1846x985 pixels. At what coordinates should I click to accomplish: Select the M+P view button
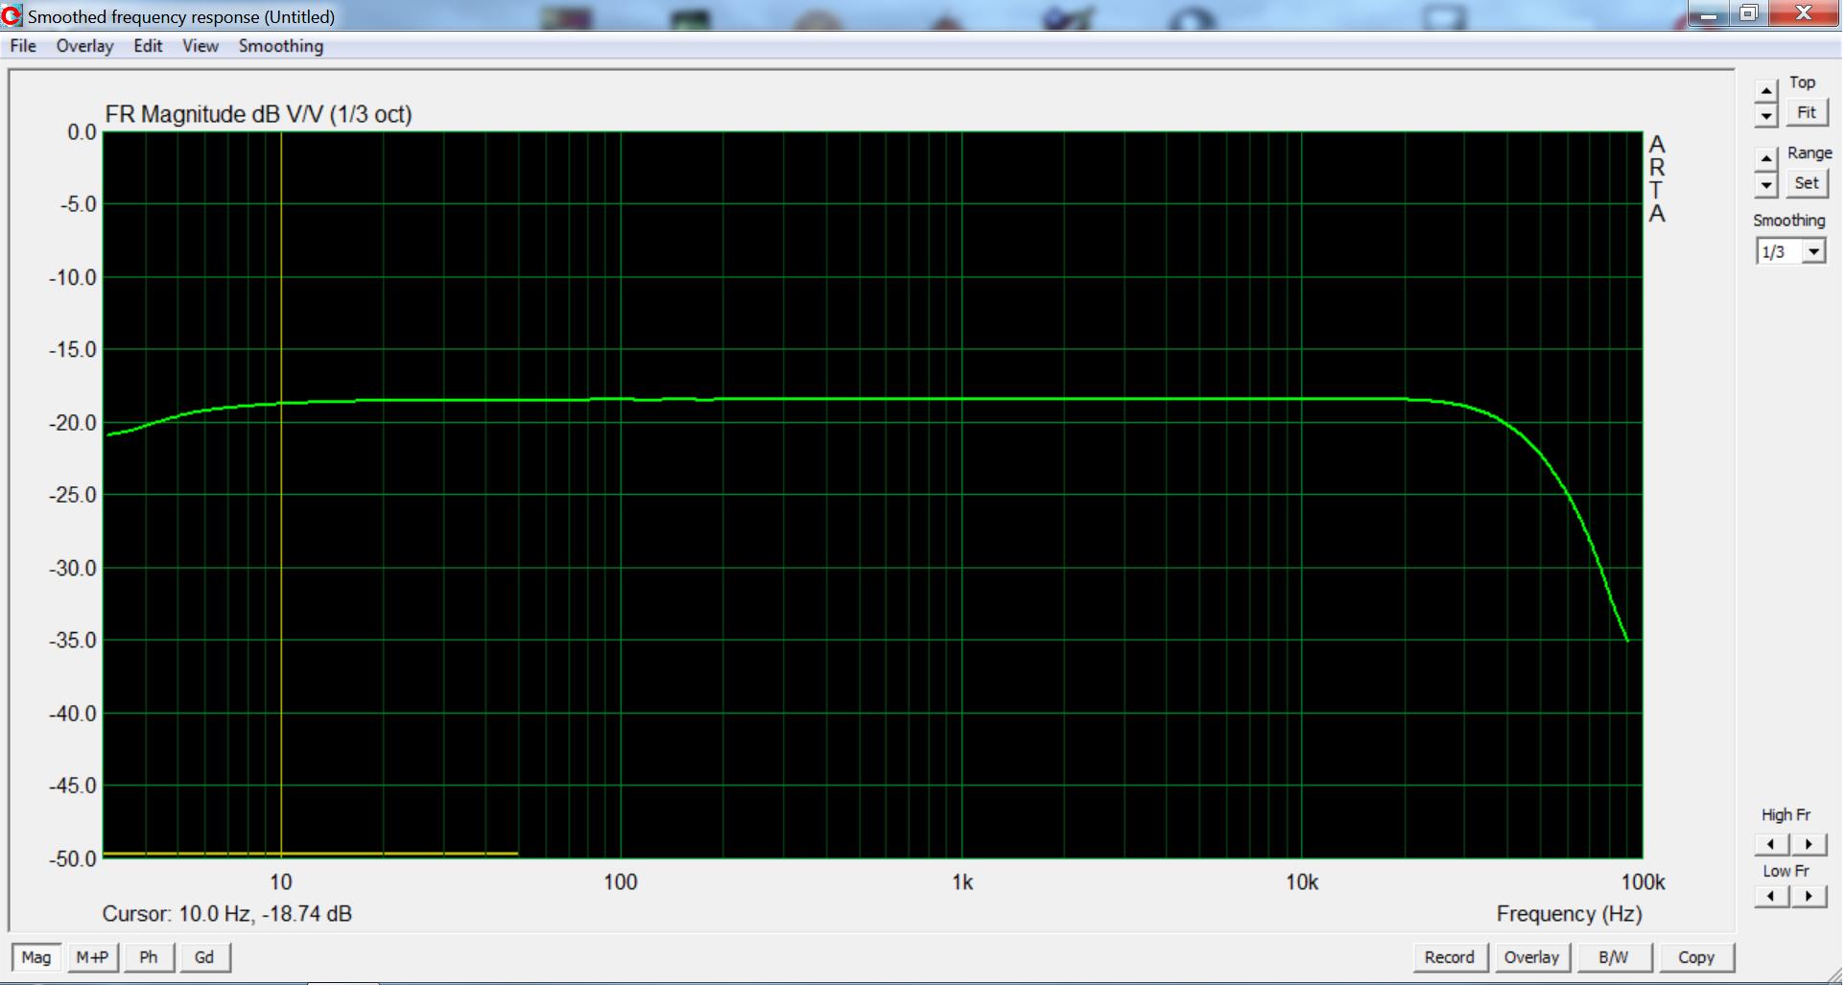pos(92,957)
